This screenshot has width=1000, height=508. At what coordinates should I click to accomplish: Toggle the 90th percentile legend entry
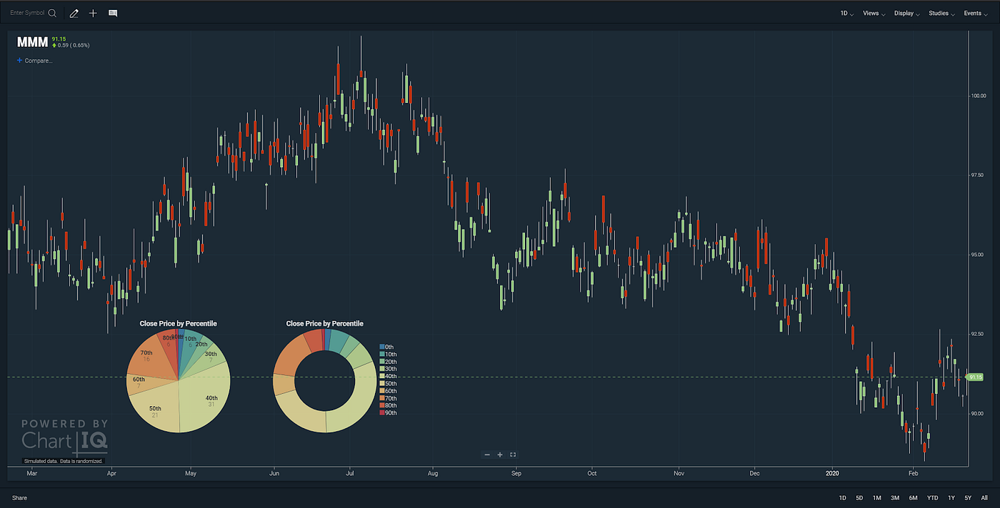pos(389,412)
